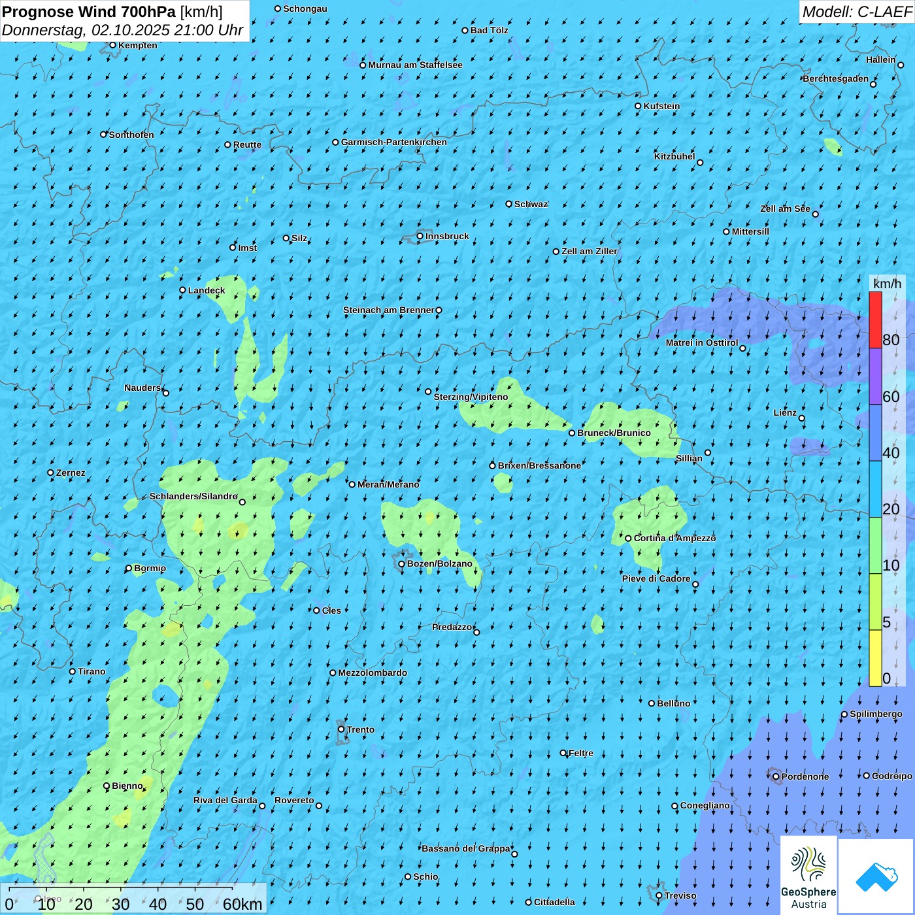Click the Garmisch-Partenkirchen label
The image size is (915, 915).
[394, 142]
